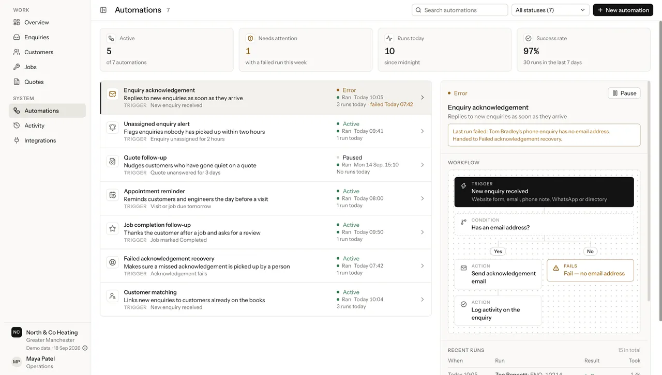Screen dimensions: 662x375
Task: Open the All statuses (7) dropdown
Action: [550, 10]
